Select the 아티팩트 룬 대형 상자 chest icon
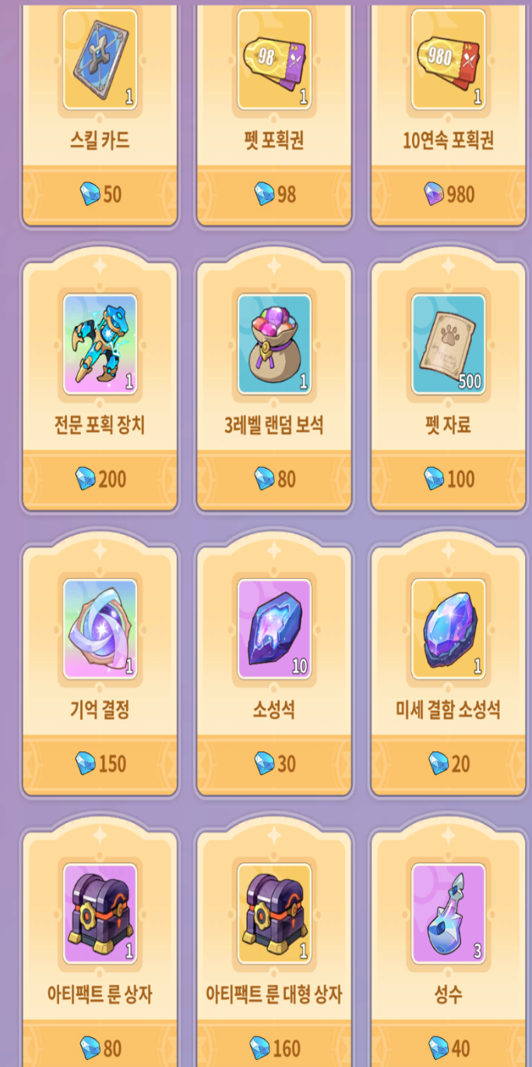Viewport: 532px width, 1067px height. [x=274, y=913]
